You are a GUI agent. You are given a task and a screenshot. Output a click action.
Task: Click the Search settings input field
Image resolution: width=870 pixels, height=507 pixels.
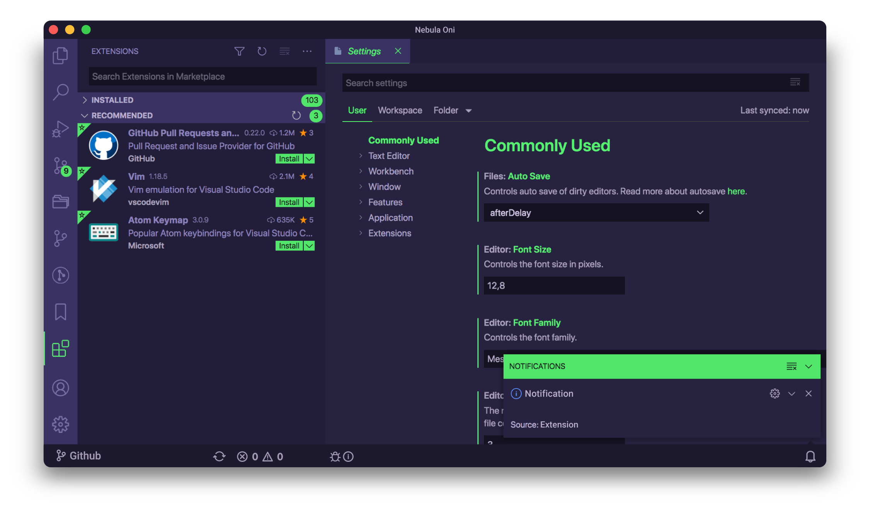[x=564, y=83]
